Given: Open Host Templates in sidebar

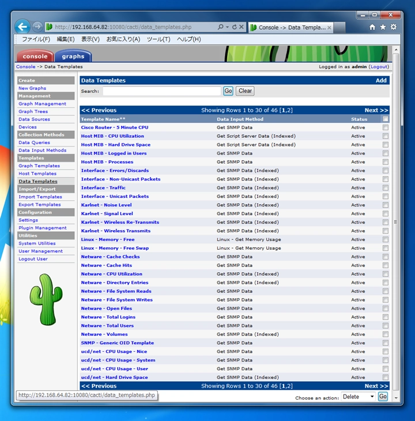Looking at the screenshot, I should (37, 174).
